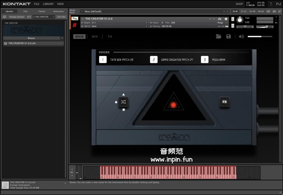Open the FILE menu
Screen dimensions: 283x195
pos(37,4)
